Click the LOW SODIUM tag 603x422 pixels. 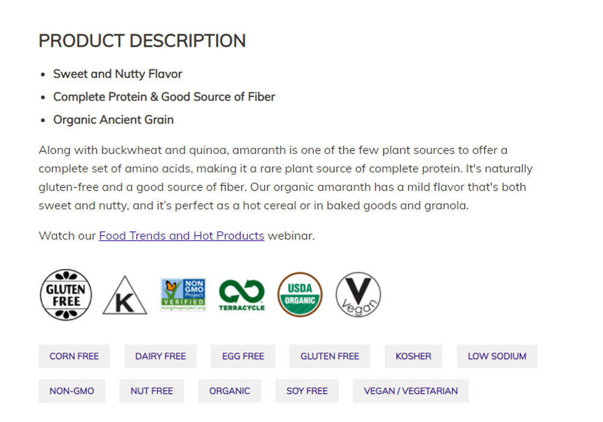coord(497,356)
